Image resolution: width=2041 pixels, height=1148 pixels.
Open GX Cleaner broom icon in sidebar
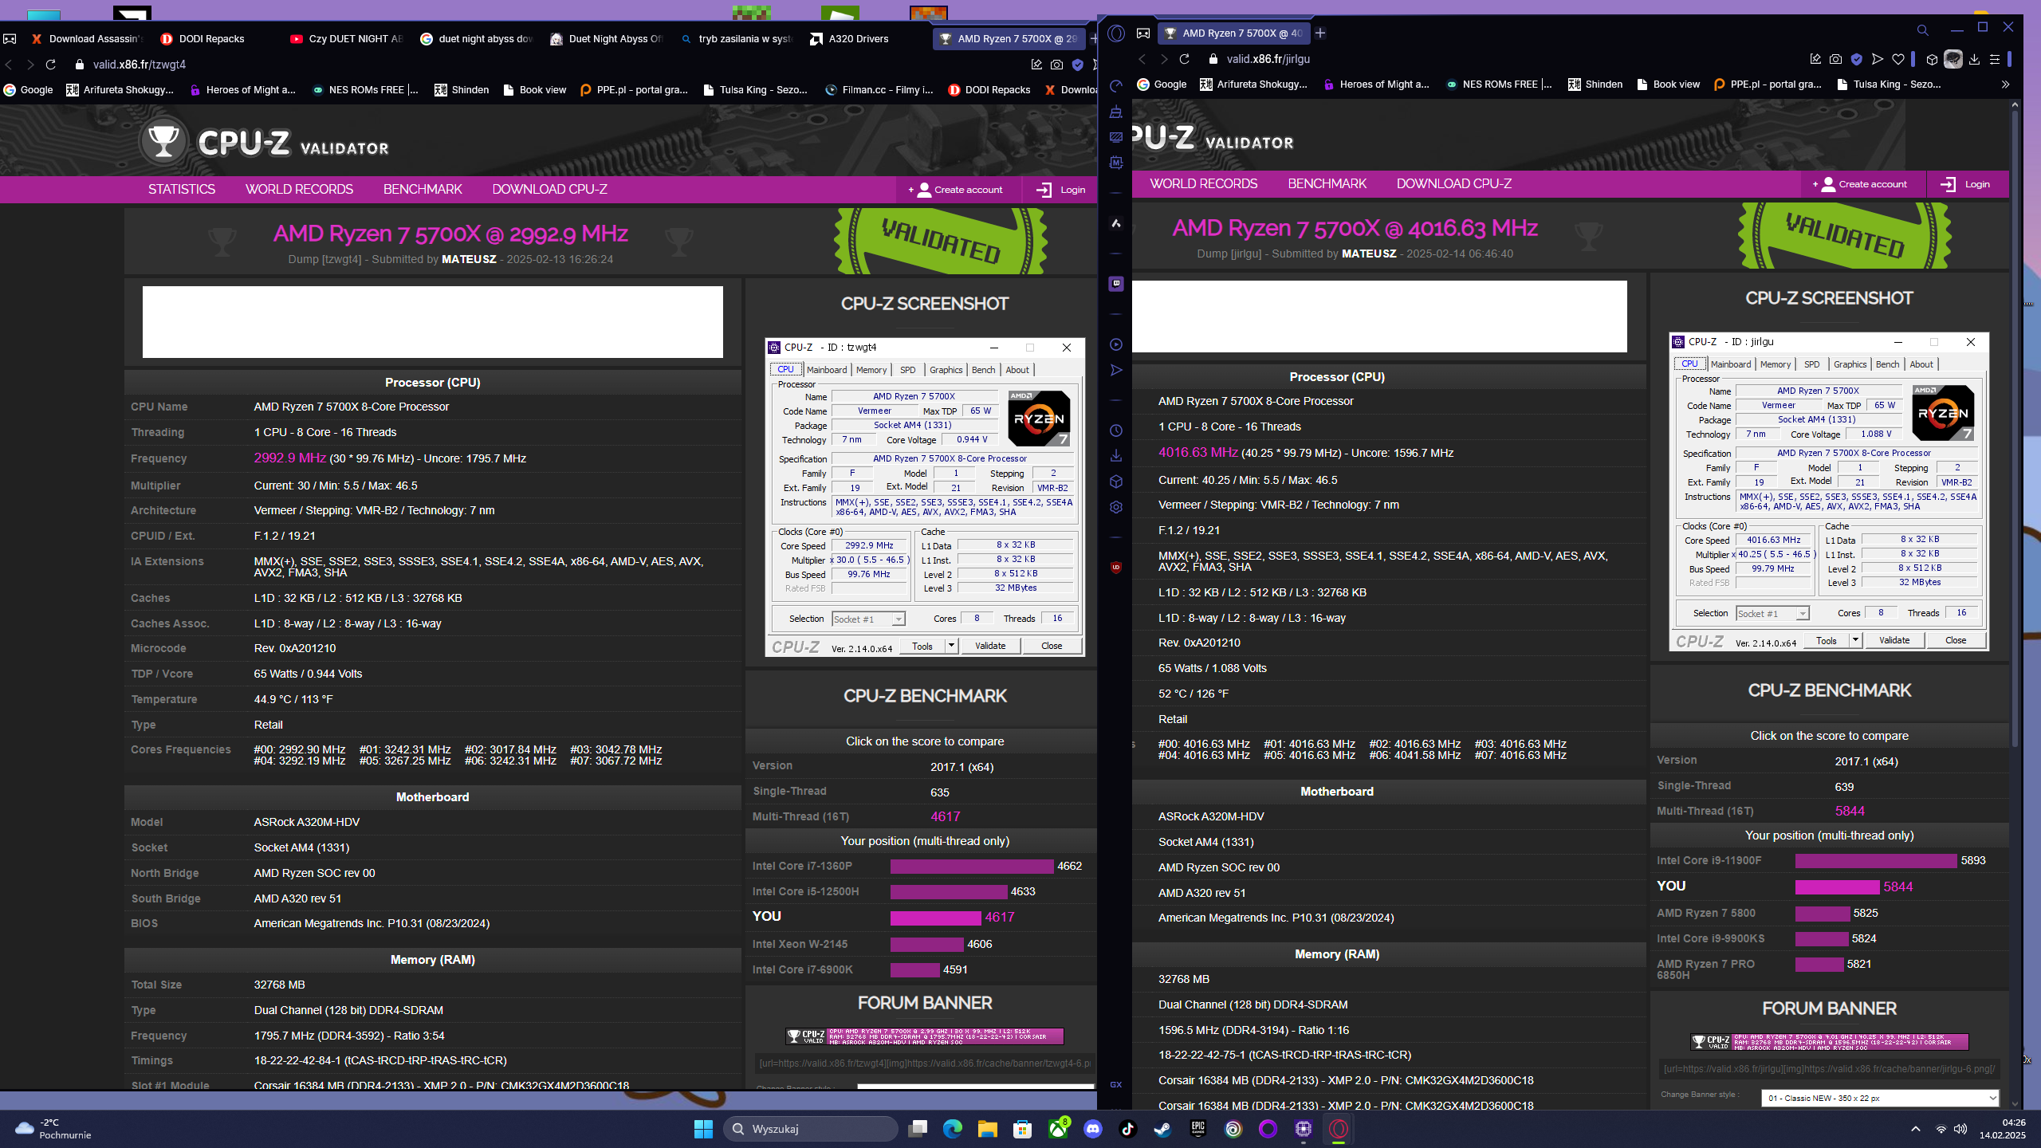[1116, 112]
